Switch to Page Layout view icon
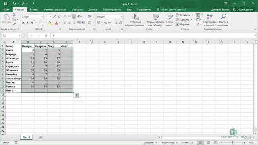The width and height of the screenshot is (258, 145). pyautogui.click(x=208, y=143)
